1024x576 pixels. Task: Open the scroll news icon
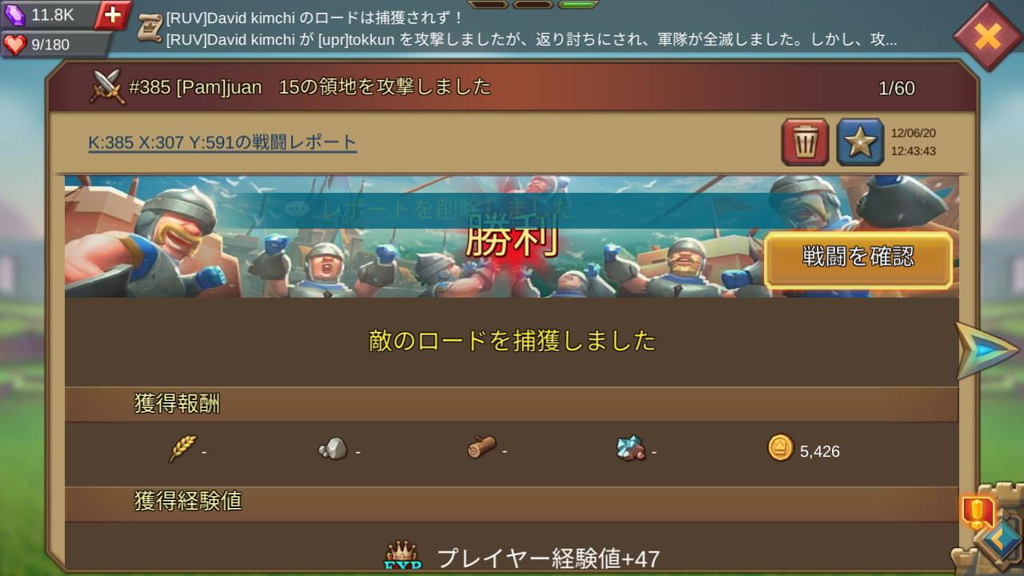coord(149,29)
